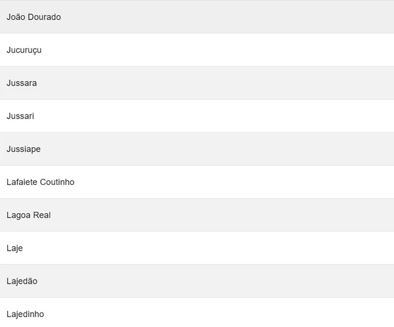Open the Jussara entry
394x327 pixels.
point(22,83)
